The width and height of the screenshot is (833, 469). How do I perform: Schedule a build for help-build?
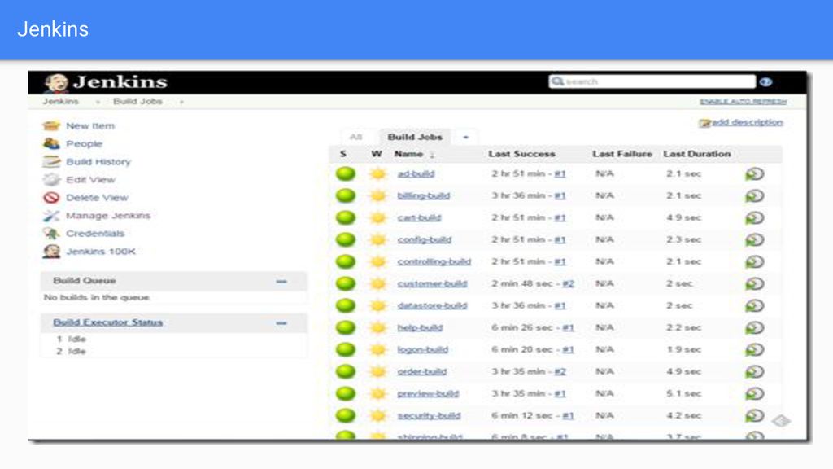pos(754,327)
